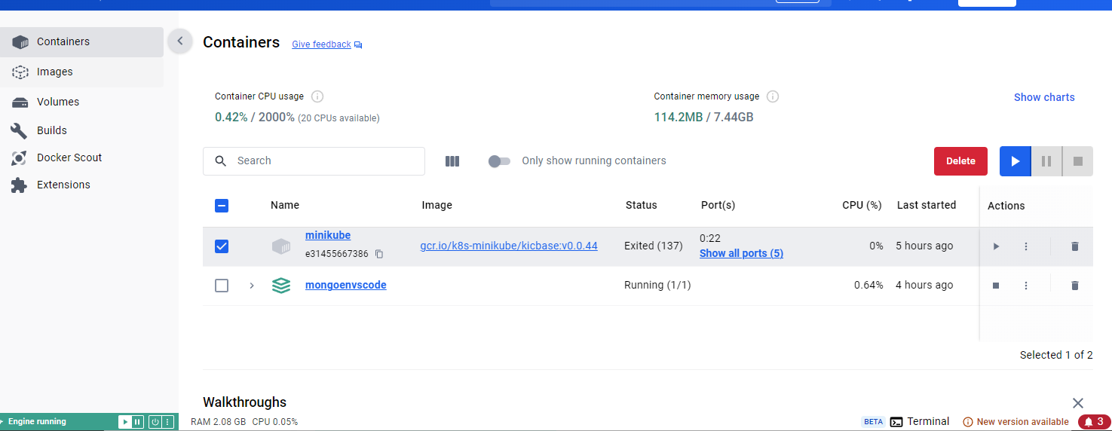
Task: Click the engine power icon in the status bar
Action: (x=155, y=422)
